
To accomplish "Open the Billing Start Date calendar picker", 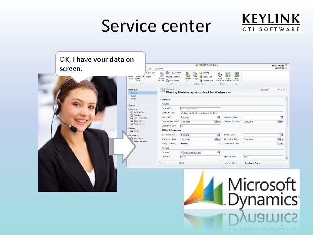I will coord(217,139).
